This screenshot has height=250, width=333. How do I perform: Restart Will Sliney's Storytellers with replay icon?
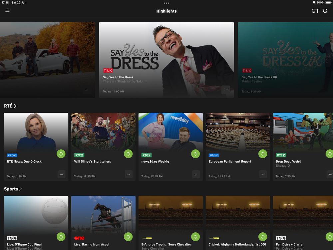pyautogui.click(x=128, y=154)
